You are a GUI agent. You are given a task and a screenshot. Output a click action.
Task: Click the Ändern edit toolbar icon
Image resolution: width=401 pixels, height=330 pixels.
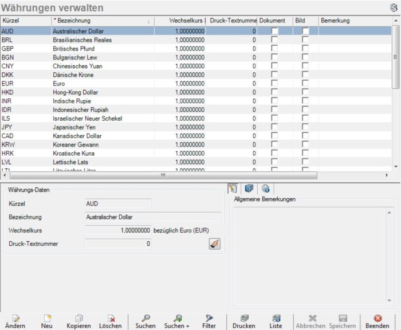15,319
